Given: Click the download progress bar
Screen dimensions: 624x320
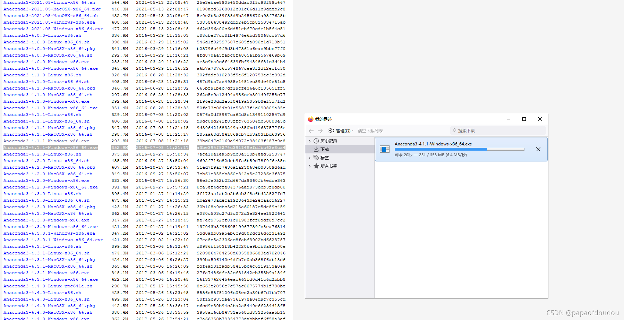Looking at the screenshot, I should pyautogui.click(x=459, y=149).
